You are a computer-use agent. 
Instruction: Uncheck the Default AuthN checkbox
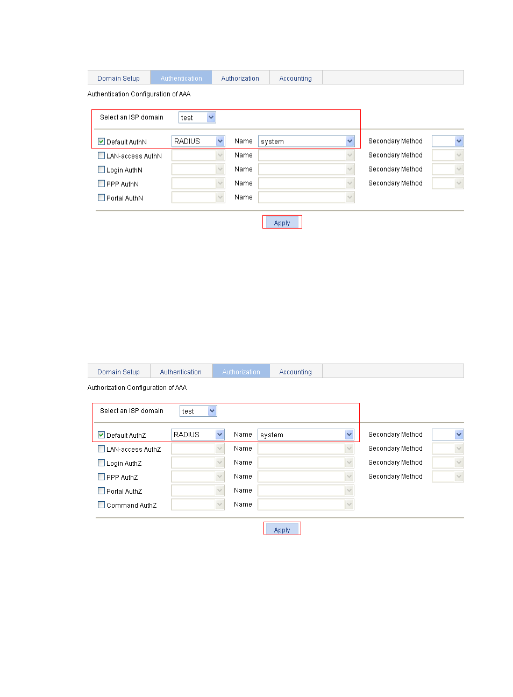point(101,141)
